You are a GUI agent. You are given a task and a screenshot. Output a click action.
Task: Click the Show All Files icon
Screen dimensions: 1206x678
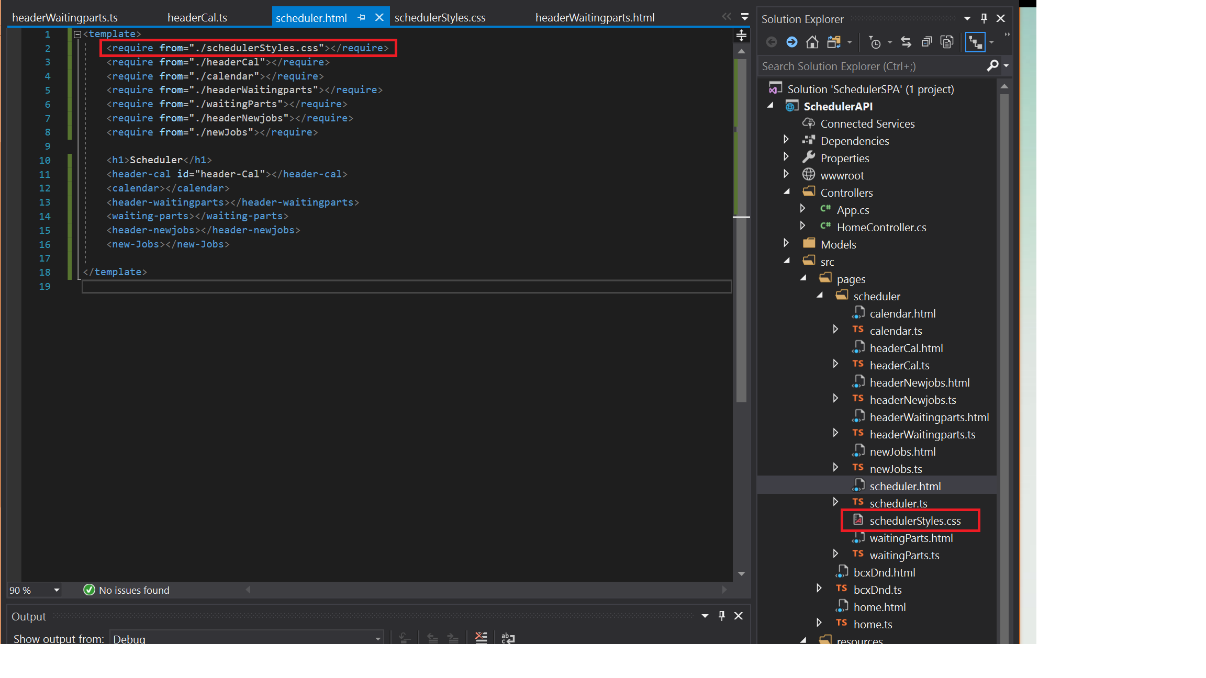coord(947,42)
